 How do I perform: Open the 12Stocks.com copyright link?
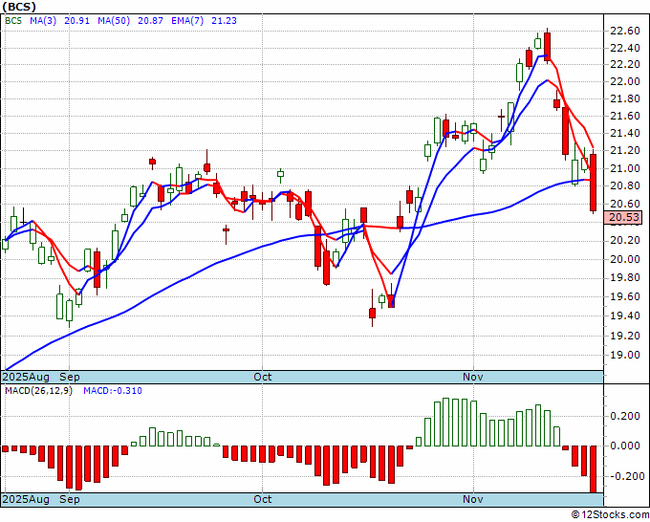tap(610, 515)
